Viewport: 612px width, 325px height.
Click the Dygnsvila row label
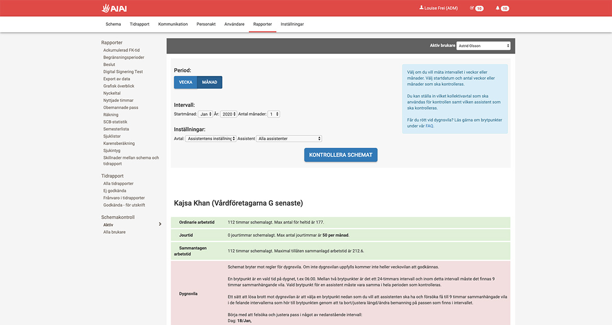(188, 294)
